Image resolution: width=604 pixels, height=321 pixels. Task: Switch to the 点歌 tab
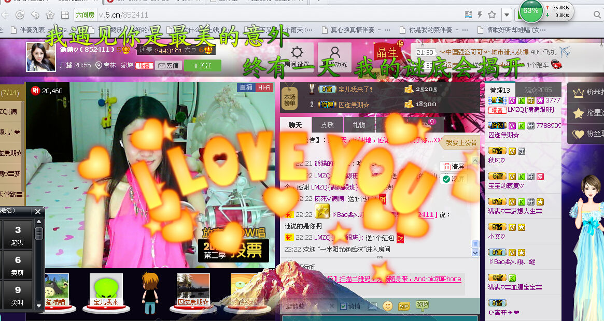pyautogui.click(x=328, y=125)
